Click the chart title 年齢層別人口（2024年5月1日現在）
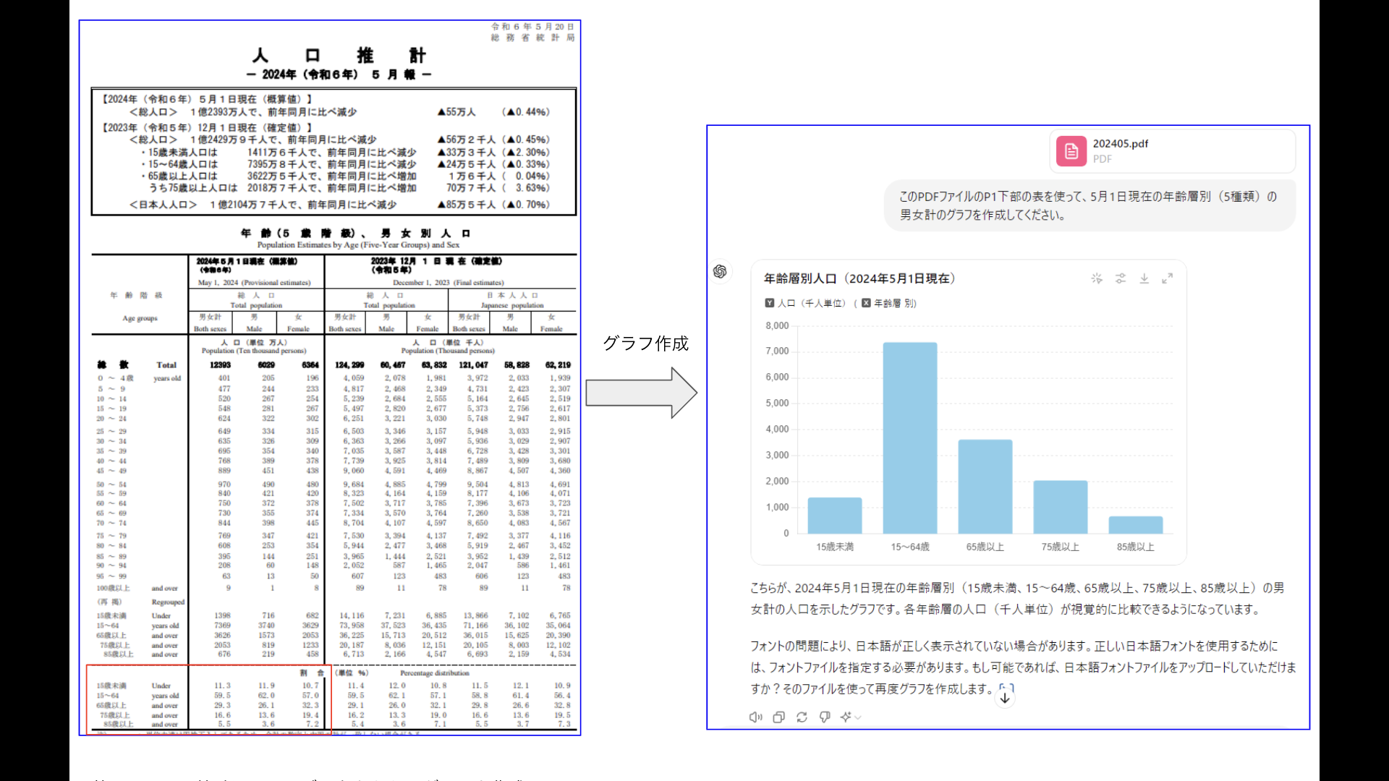Screen dimensions: 1389x781 [860, 278]
